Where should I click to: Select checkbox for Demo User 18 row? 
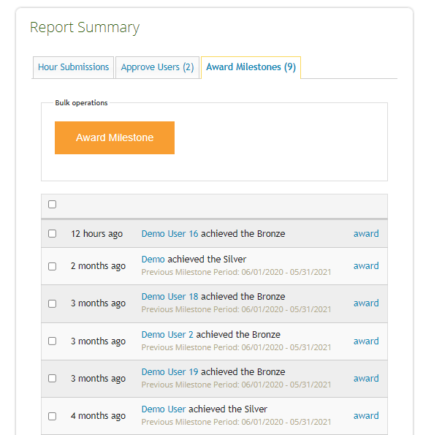coord(52,303)
